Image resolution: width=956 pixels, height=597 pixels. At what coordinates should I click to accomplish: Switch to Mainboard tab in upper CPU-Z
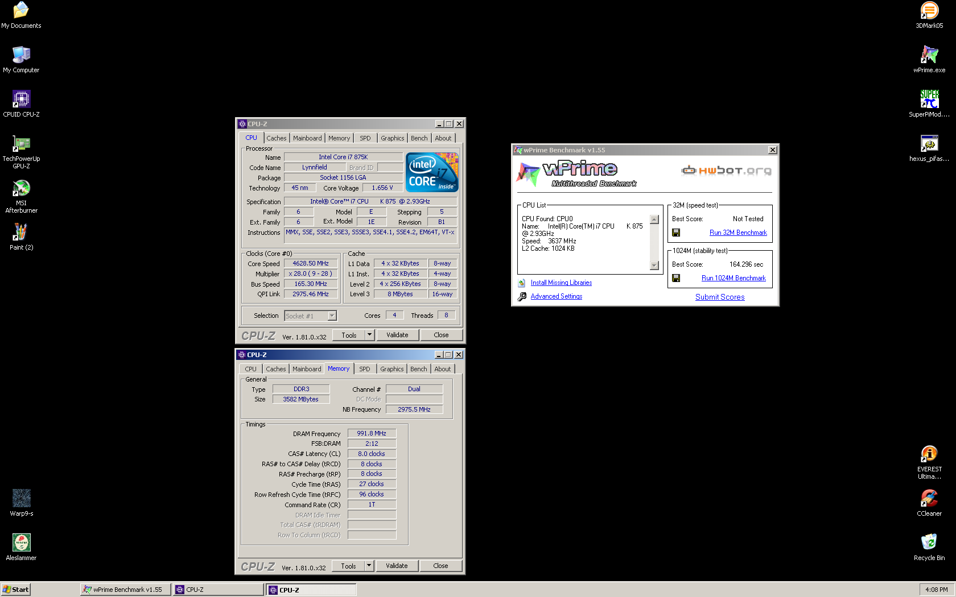pyautogui.click(x=307, y=138)
